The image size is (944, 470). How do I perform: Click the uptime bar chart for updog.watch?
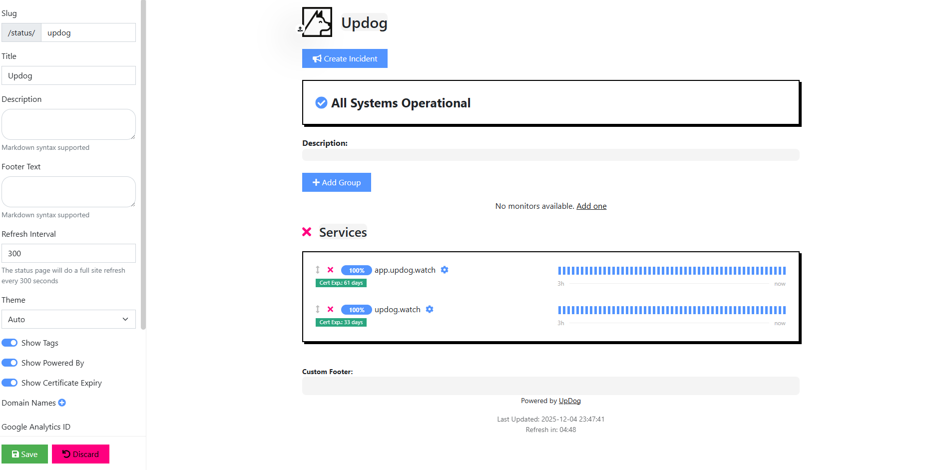pyautogui.click(x=671, y=310)
